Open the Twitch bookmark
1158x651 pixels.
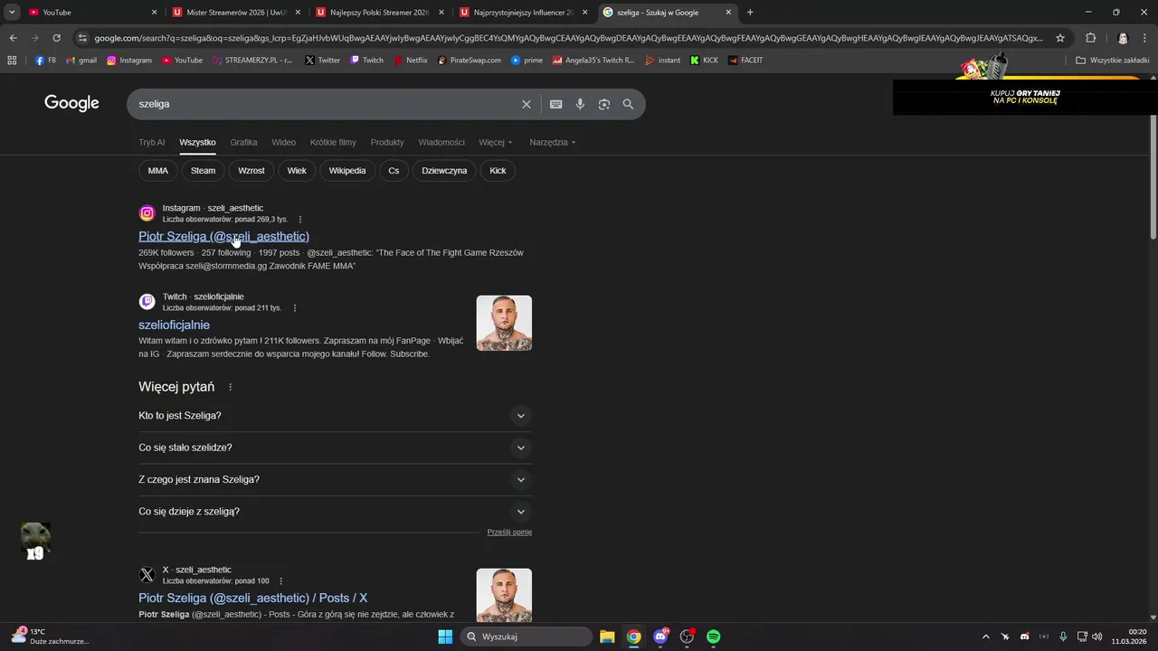tap(367, 61)
